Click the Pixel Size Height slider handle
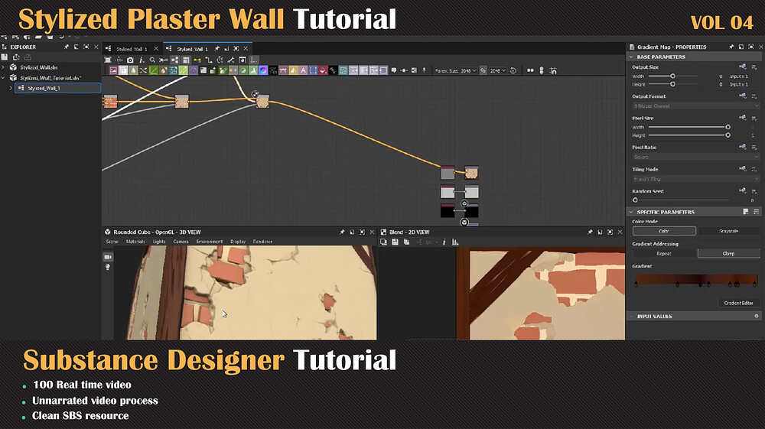This screenshot has height=429, width=765. 728,135
